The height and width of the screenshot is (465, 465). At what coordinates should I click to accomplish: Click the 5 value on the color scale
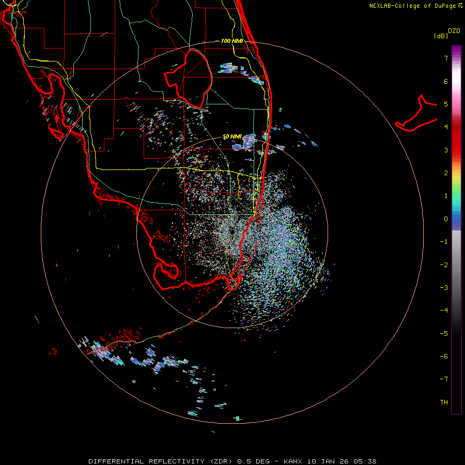446,104
